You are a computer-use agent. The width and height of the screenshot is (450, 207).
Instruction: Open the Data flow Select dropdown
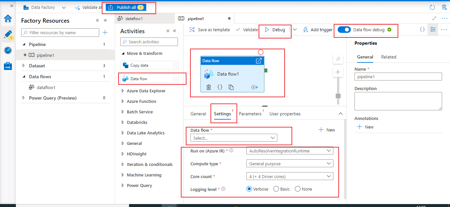234,138
